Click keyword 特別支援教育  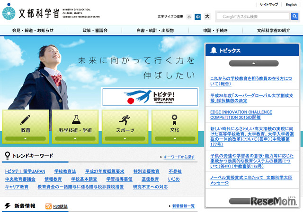146,171
